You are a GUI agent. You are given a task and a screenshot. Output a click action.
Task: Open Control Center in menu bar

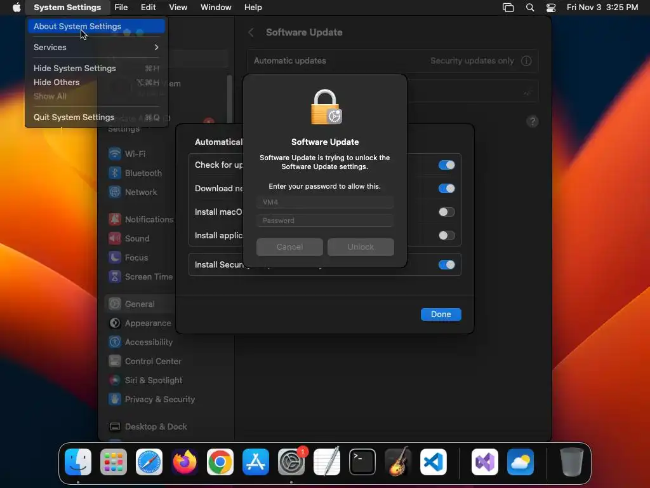coord(551,7)
